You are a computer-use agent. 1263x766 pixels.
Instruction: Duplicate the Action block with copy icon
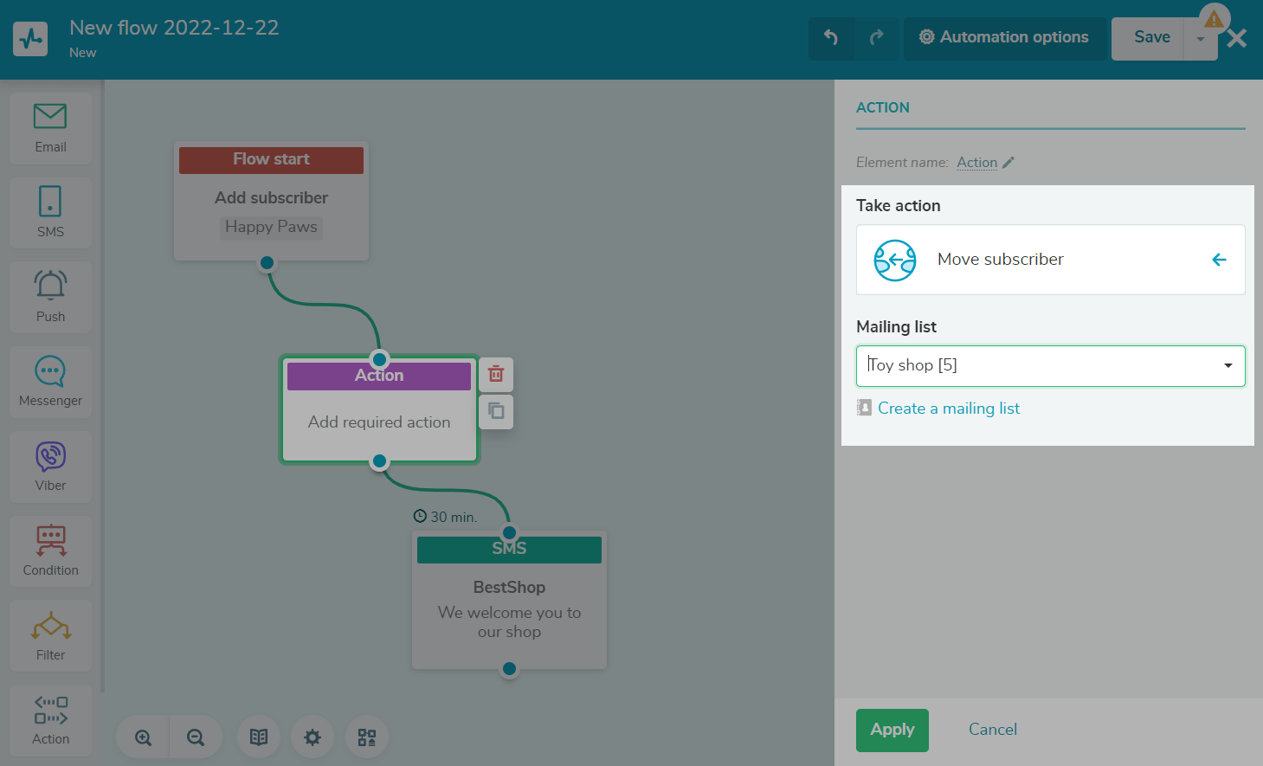pyautogui.click(x=496, y=411)
